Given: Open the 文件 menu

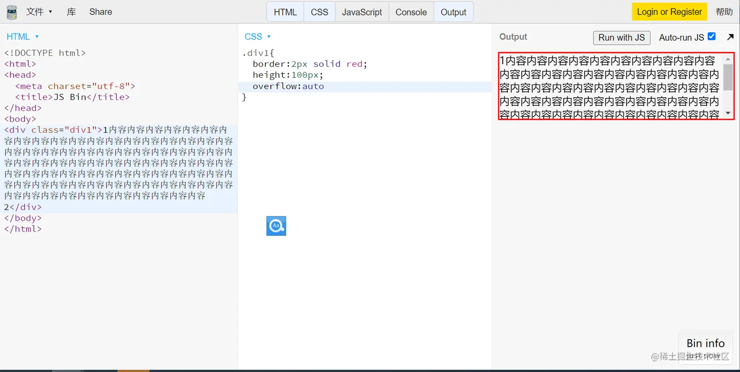Looking at the screenshot, I should pos(39,12).
